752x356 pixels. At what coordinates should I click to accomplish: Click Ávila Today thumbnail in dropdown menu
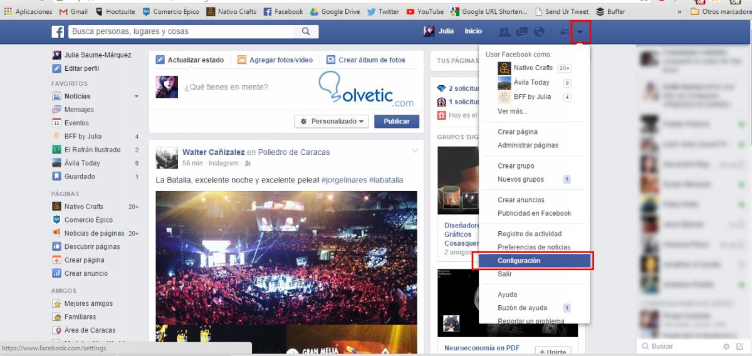point(504,83)
